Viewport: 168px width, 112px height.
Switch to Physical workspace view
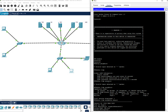[x=14, y=13]
